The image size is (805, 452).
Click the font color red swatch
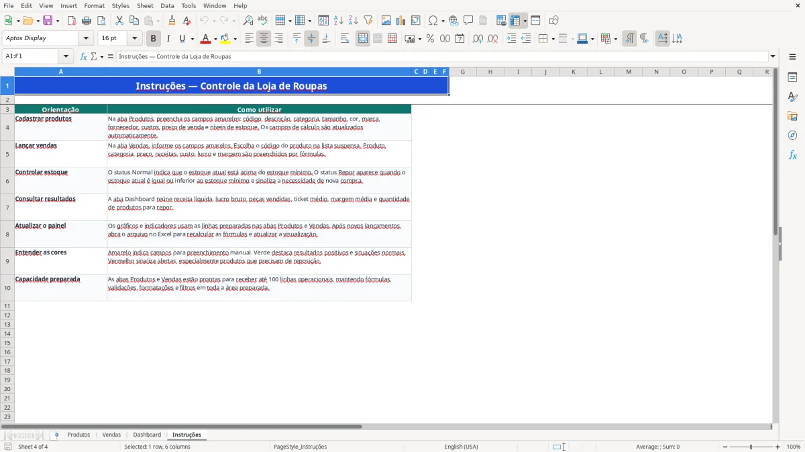coord(205,39)
